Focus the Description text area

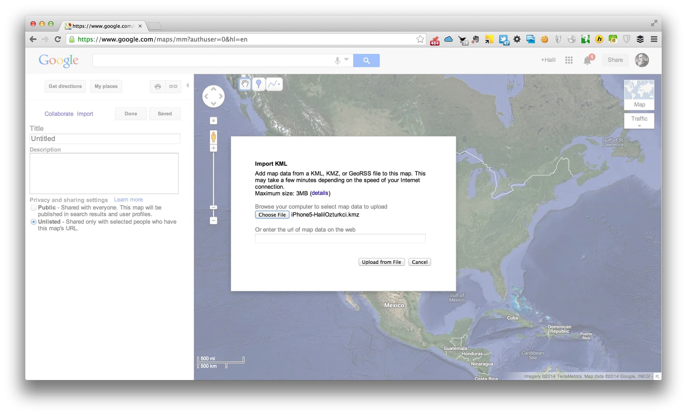pyautogui.click(x=104, y=174)
